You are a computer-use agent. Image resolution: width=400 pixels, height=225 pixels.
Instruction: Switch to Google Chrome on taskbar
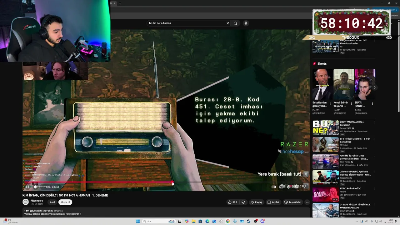228,221
